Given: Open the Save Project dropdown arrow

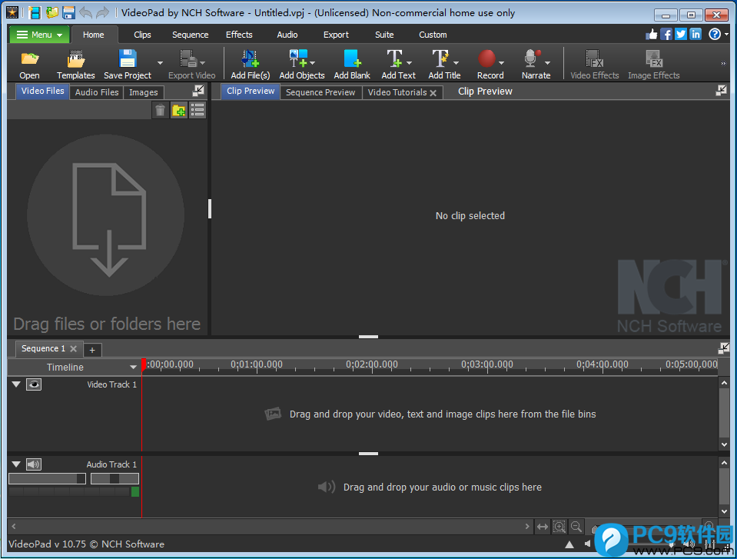Looking at the screenshot, I should tap(160, 63).
